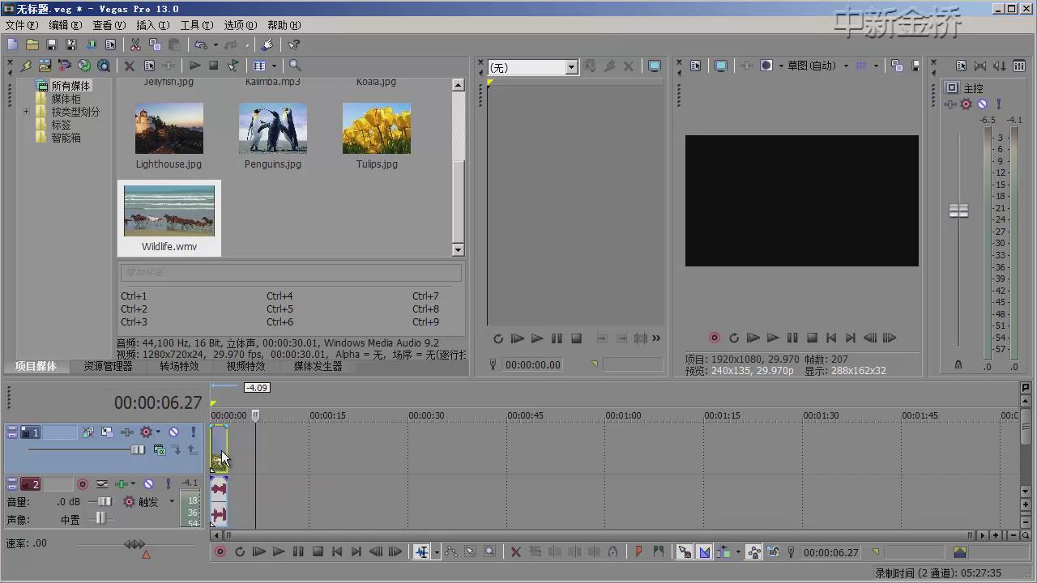Open Views dropdown arrow in Project Media
The height and width of the screenshot is (583, 1037).
pyautogui.click(x=274, y=66)
